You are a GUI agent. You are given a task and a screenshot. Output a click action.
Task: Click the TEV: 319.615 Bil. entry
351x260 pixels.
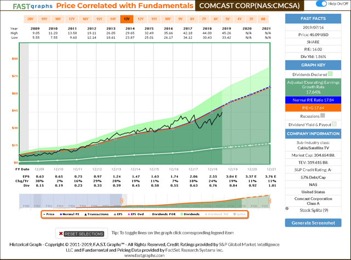313,163
